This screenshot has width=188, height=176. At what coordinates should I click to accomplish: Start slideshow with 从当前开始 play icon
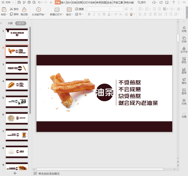[39, 9]
